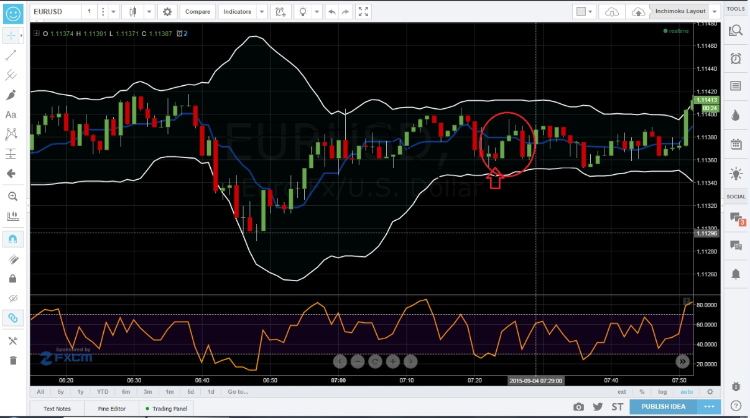Screen dimensions: 750x418
Task: Select the Aa text annotation tool
Action: coord(11,114)
